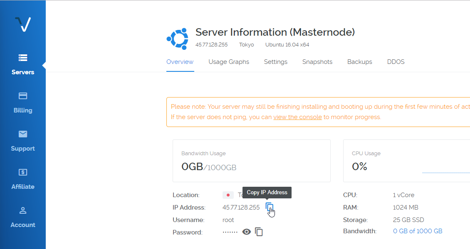Select the Overview tab

tap(180, 62)
